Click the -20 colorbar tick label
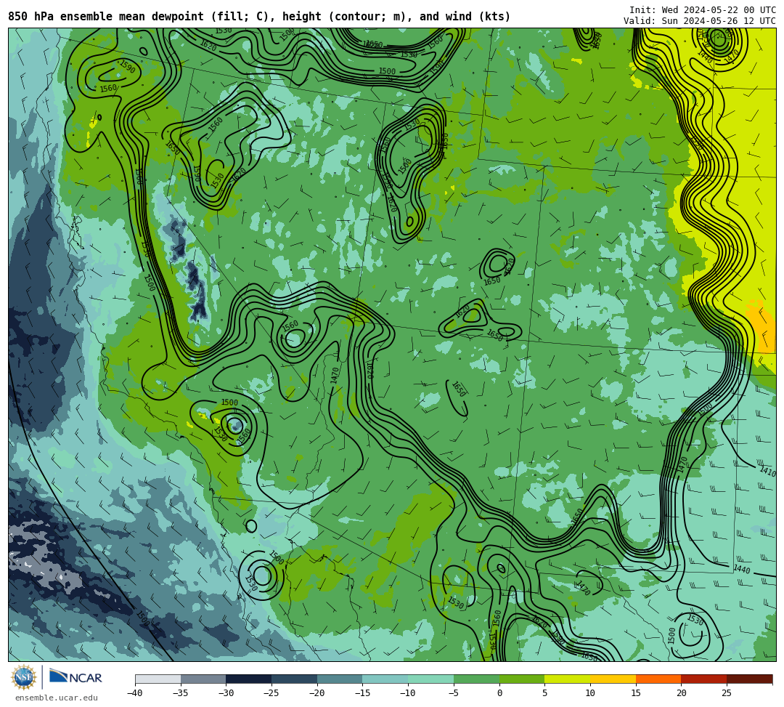Screen dimensions: 784x707 [317, 693]
